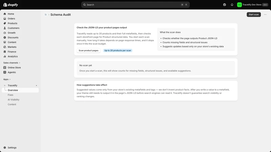271x152 pixels.
Task: Click the Online Store icon
Action: 5,68
